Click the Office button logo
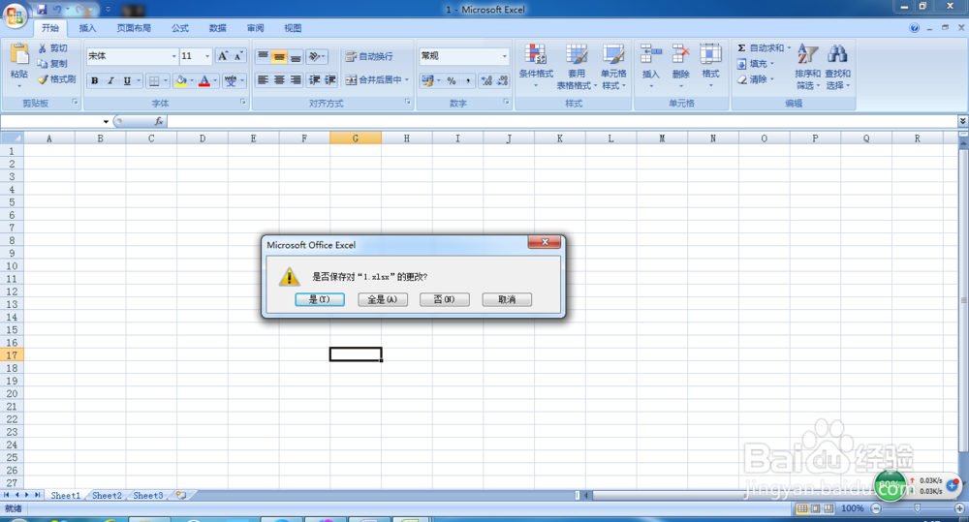This screenshot has width=969, height=522. click(15, 15)
